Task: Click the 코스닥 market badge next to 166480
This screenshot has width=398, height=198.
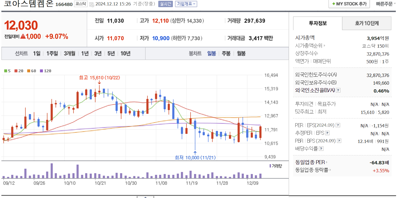Action: pyautogui.click(x=80, y=4)
